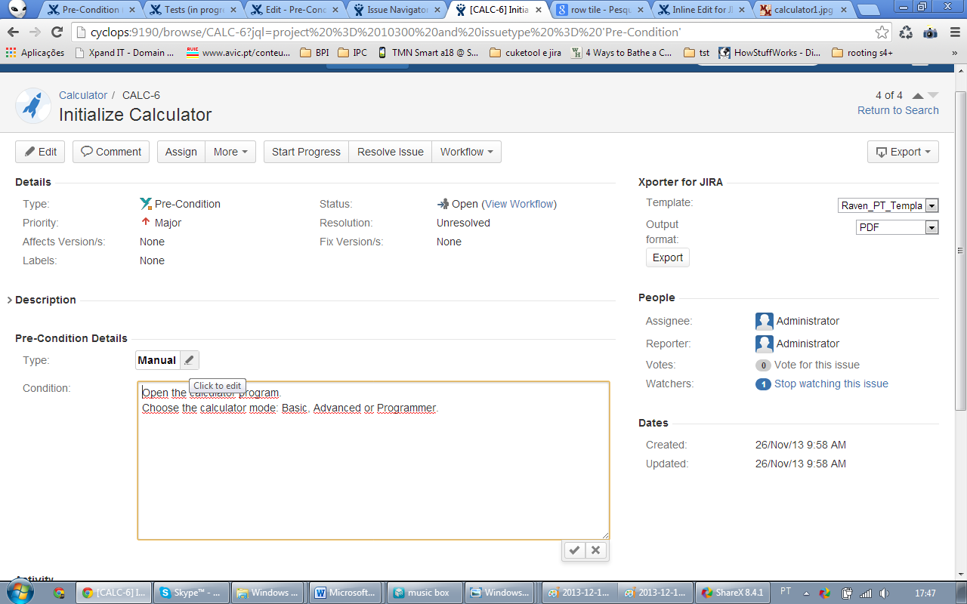Click the votes count badge
This screenshot has width=967, height=604.
click(763, 365)
